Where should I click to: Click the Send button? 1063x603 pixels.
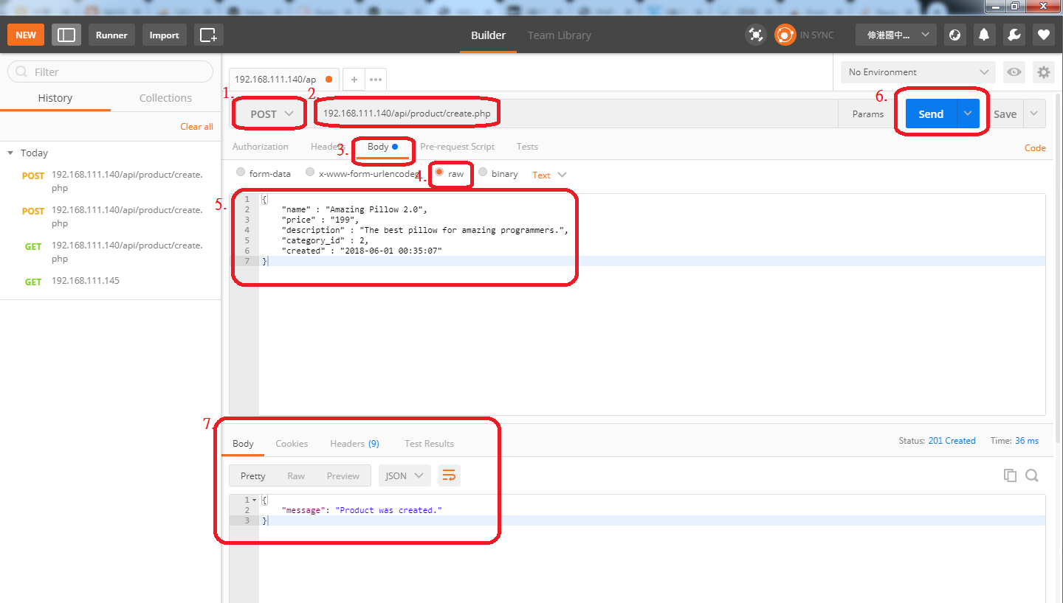[931, 114]
